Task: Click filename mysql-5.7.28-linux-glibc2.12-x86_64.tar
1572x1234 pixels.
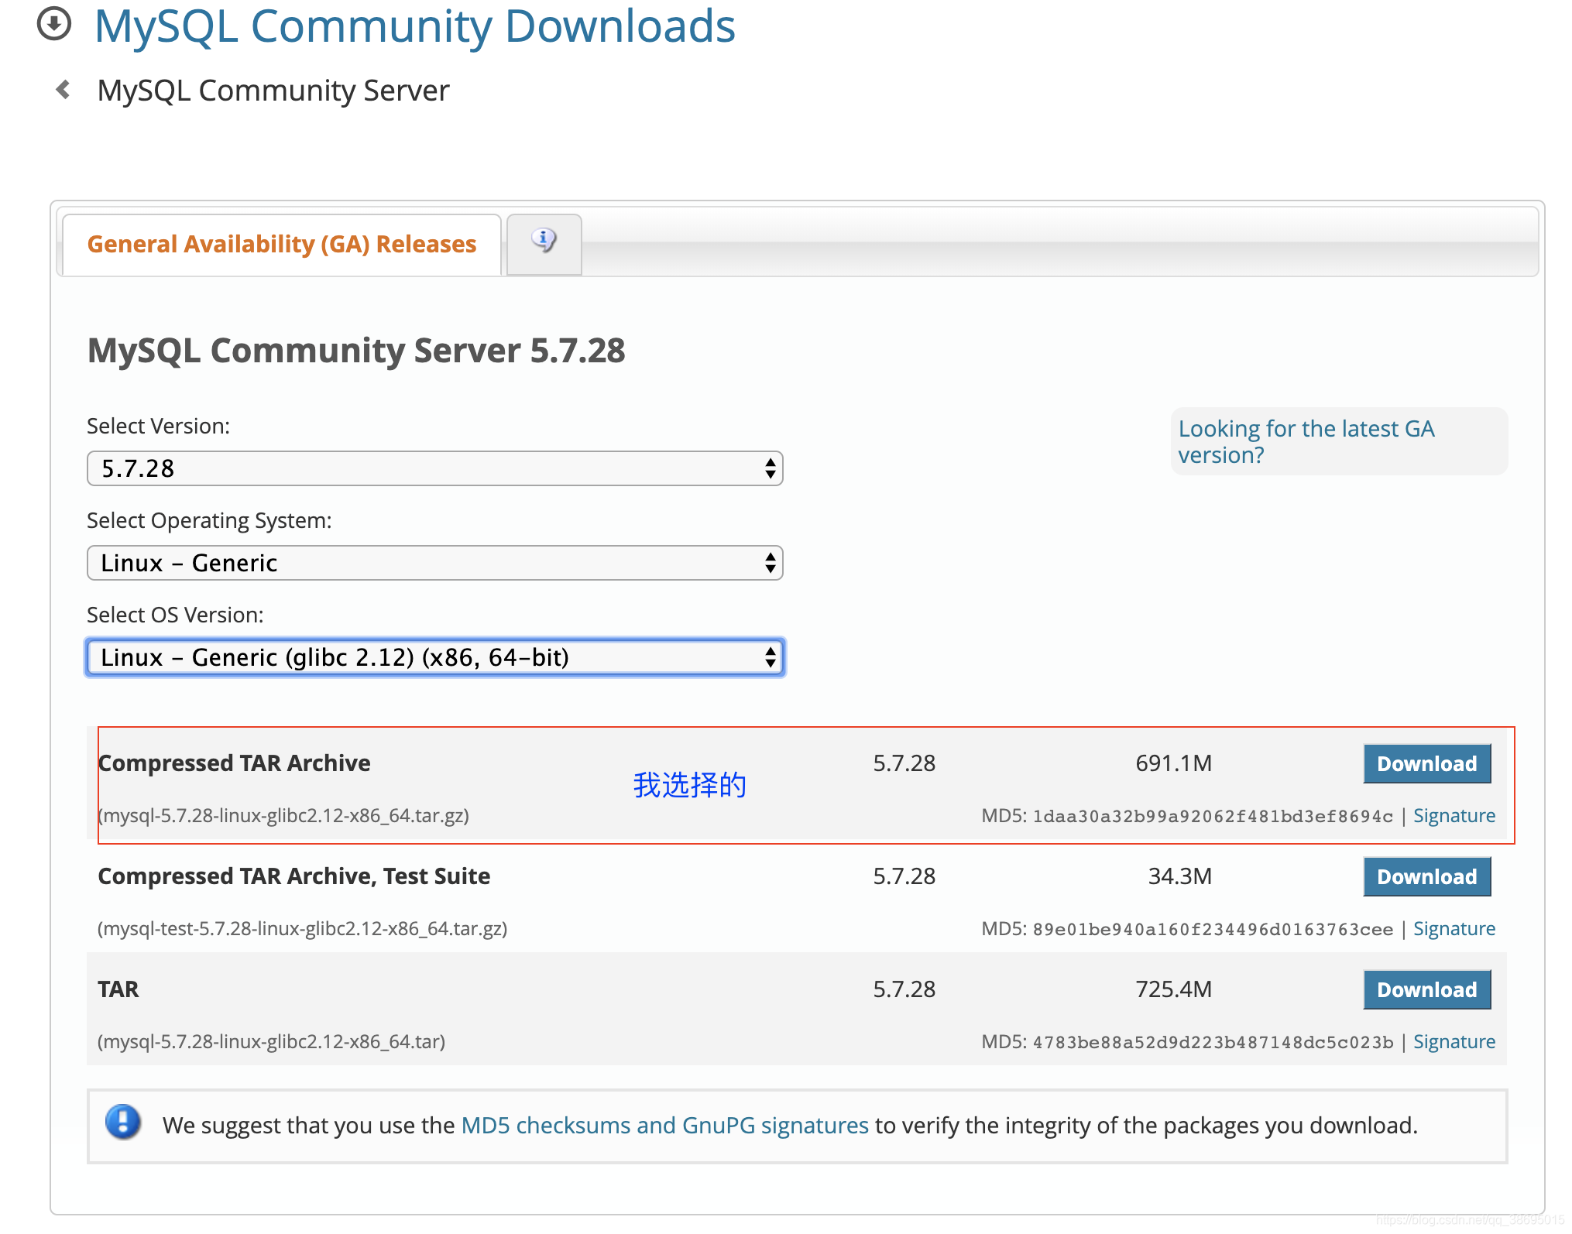Action: [272, 1042]
